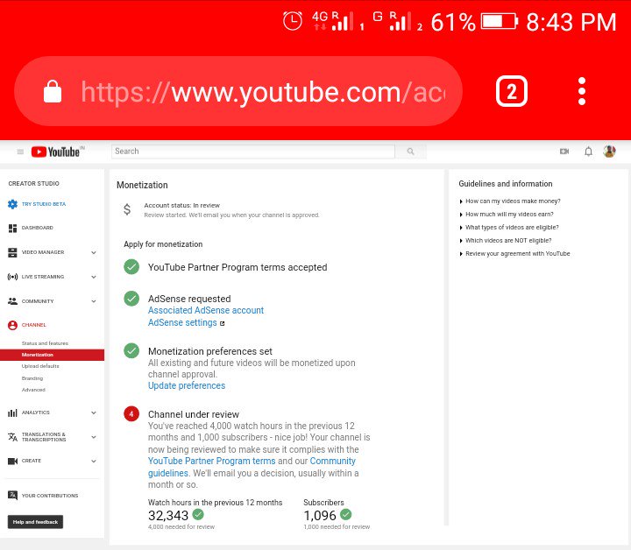Click the Live Streaming broadcast icon
The height and width of the screenshot is (550, 631).
pyautogui.click(x=12, y=277)
